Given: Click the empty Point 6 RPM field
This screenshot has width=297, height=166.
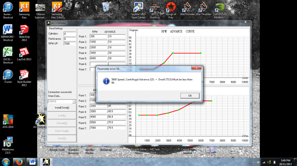Looking at the screenshot, I should point(98,64).
